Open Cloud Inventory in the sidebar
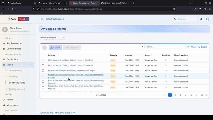Image resolution: width=213 pixels, height=120 pixels. [x=15, y=71]
